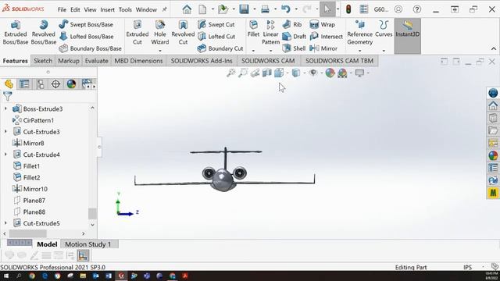Click the Zoom to Fit view icon

pyautogui.click(x=231, y=73)
